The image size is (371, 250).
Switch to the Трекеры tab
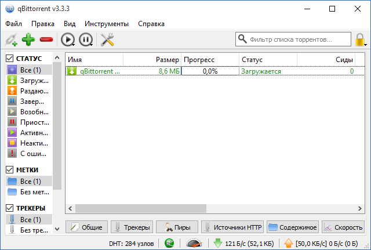(x=132, y=227)
